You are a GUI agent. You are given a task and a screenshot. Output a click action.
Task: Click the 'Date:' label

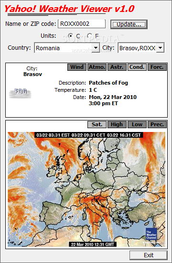[79, 97]
